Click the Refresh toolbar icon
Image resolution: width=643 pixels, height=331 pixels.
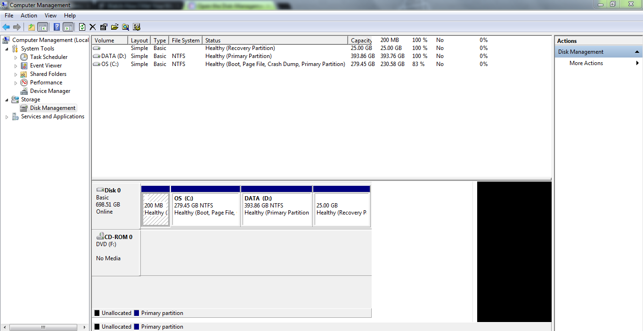(x=82, y=27)
